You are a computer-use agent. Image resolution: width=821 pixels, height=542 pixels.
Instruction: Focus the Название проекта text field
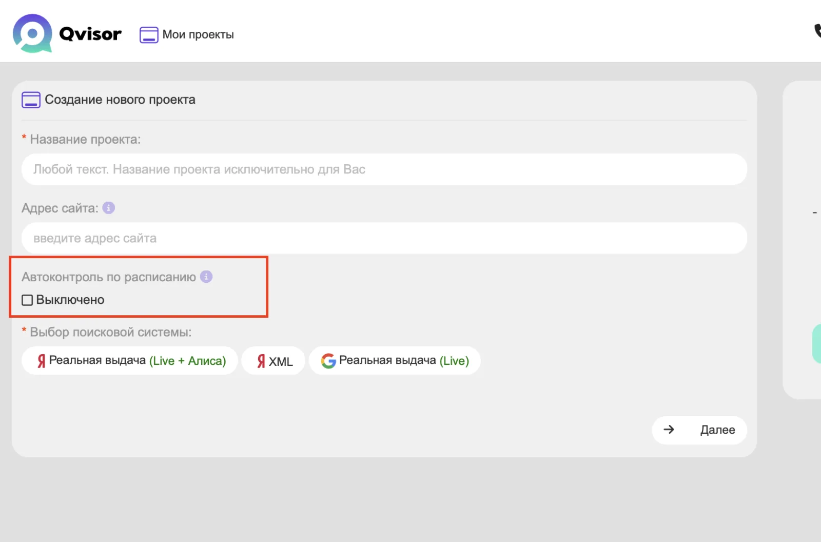384,169
